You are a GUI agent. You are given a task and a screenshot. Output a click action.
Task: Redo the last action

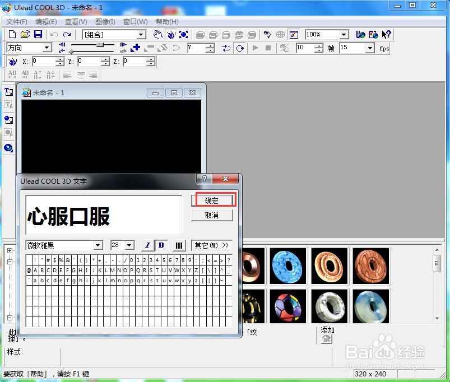(x=67, y=35)
